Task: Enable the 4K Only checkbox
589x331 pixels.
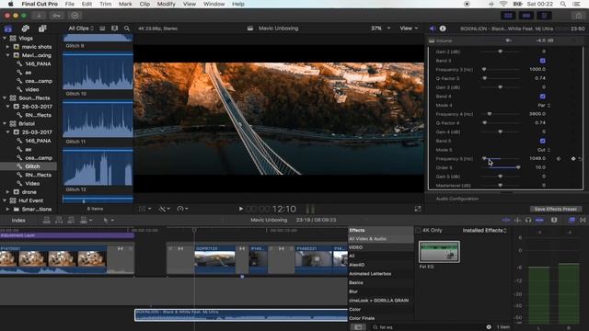Action: click(x=418, y=230)
